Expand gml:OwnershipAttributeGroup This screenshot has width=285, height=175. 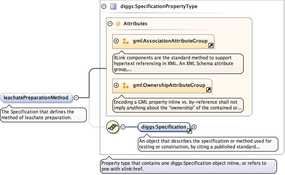116,86
